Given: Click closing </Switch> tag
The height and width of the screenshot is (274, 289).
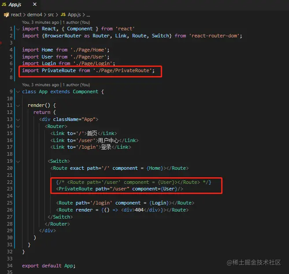Looking at the screenshot, I should pos(60,217).
